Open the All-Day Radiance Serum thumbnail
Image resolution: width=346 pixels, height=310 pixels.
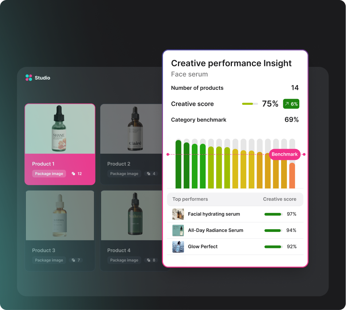178,230
